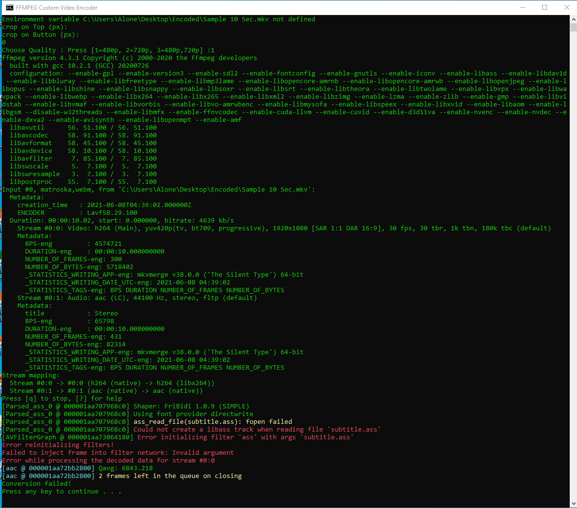Click the 'libavutil' version row
This screenshot has width=577, height=508.
pos(83,127)
